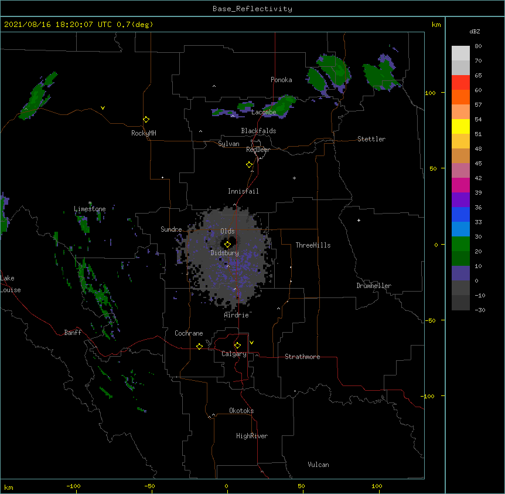505x494 pixels.
Task: Click the Drumheller city label
Action: tap(374, 286)
